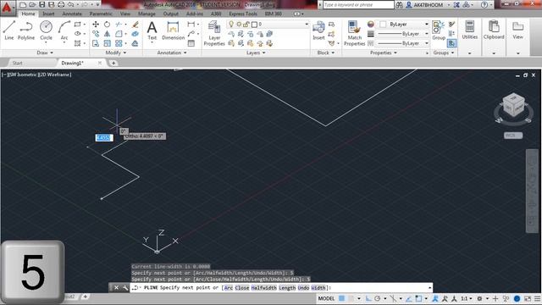Viewport: 542px width, 305px height.
Task: Open the Clipboard panel
Action: 494,30
